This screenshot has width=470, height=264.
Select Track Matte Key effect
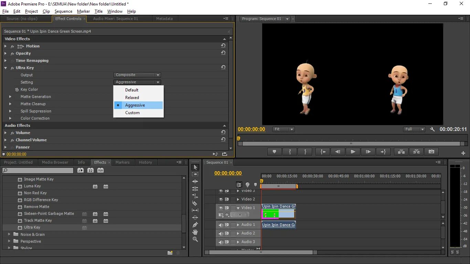coord(38,220)
